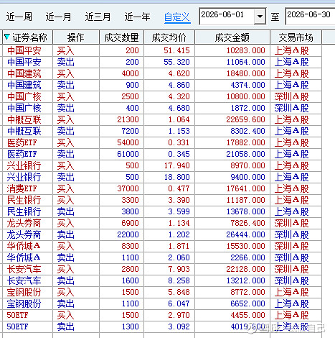Image resolution: width=335 pixels, height=338 pixels.
Task: Select the 近一周 time range
Action: coord(19,17)
